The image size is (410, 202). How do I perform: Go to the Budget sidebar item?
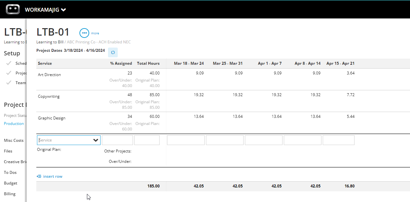11,183
